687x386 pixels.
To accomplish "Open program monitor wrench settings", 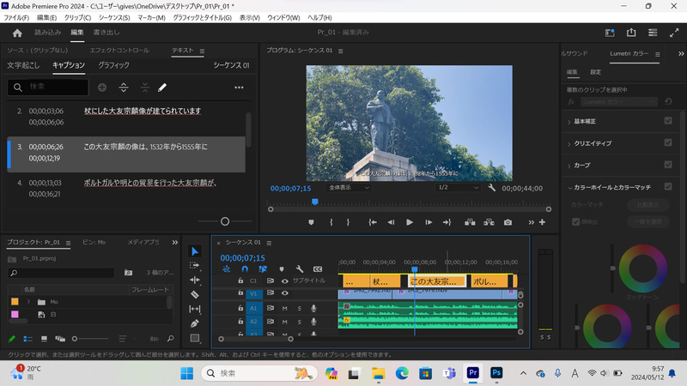I will click(x=491, y=188).
